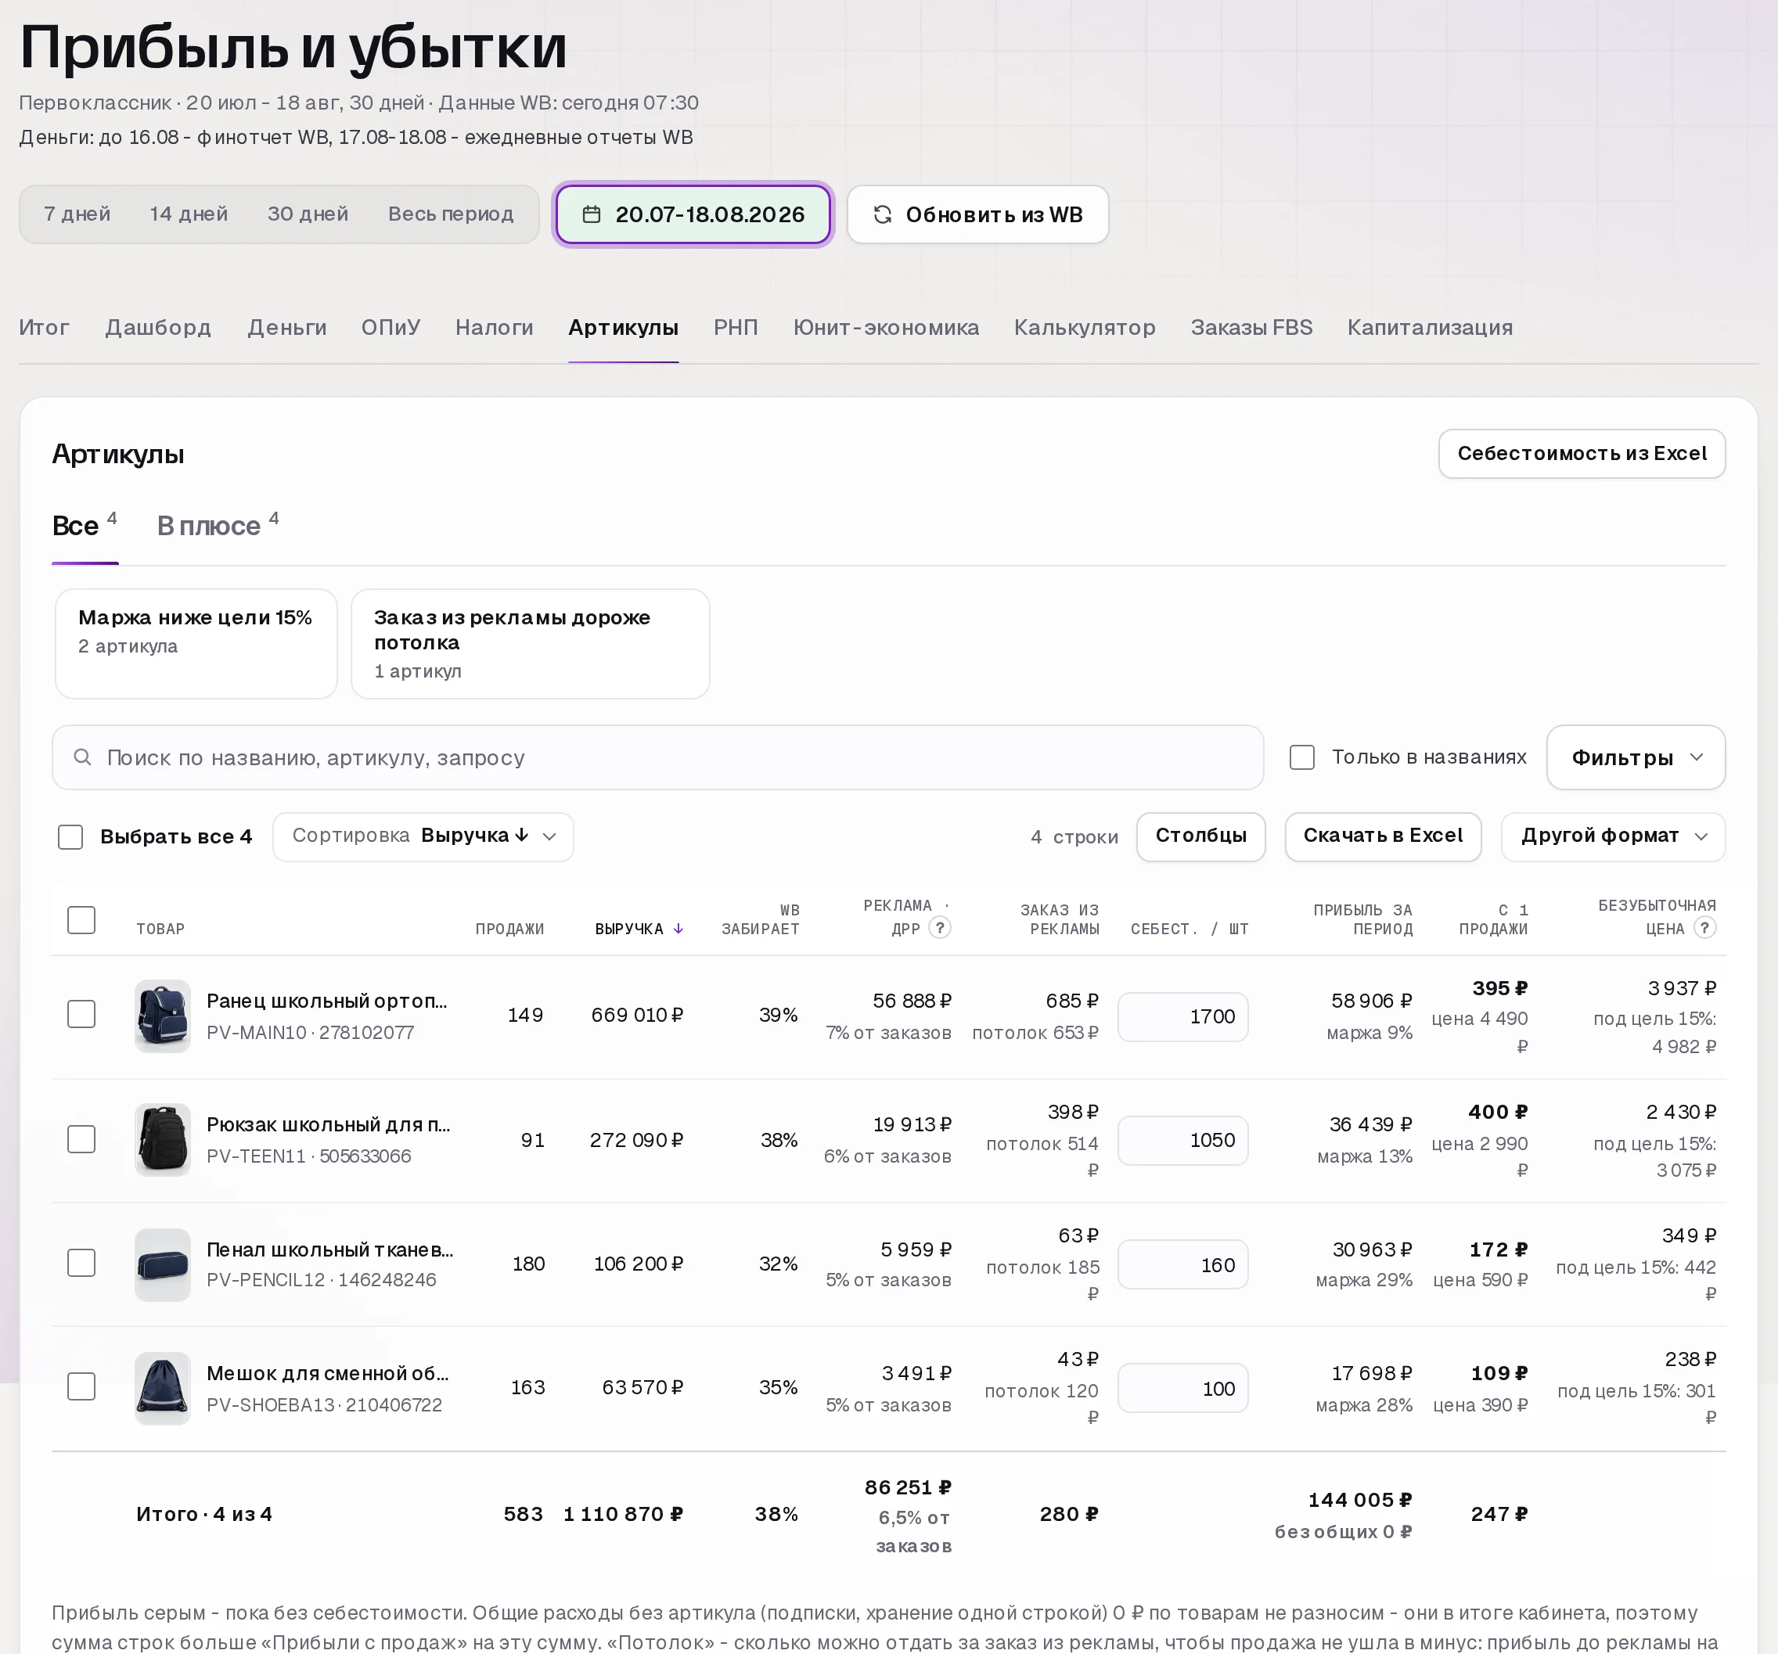Open the Калькулятор tab
1778x1654 pixels.
tap(1084, 328)
